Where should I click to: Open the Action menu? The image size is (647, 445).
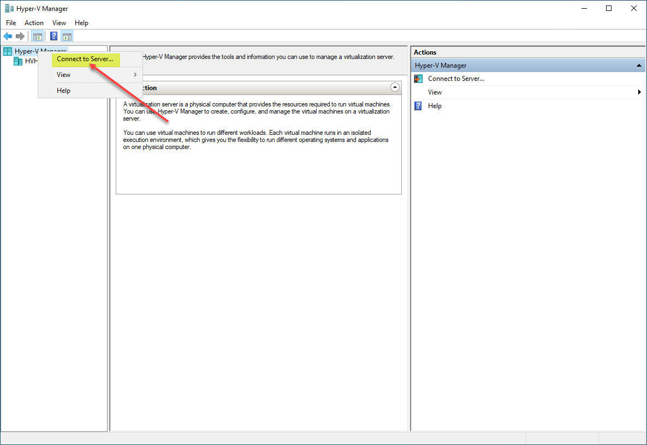[x=34, y=23]
